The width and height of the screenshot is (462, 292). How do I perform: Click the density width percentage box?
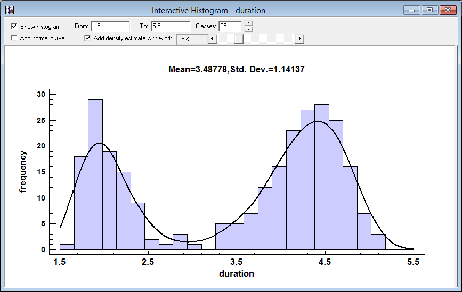point(191,39)
